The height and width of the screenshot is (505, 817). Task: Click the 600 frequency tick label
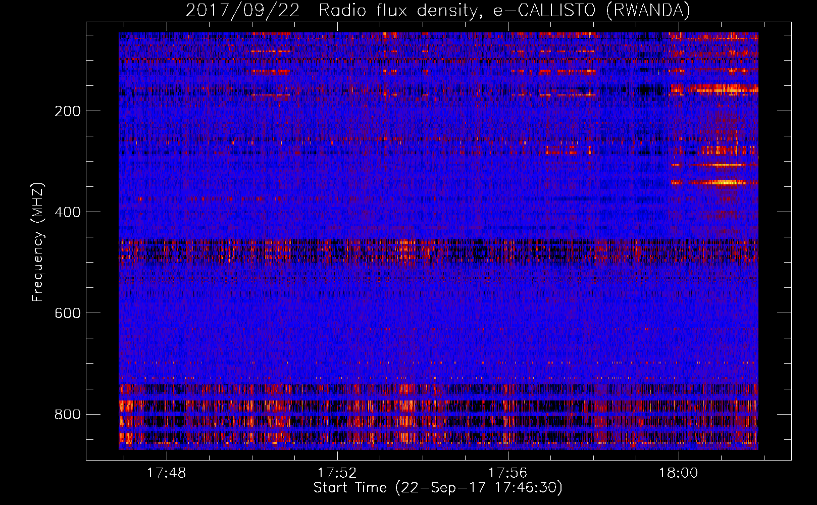[68, 313]
